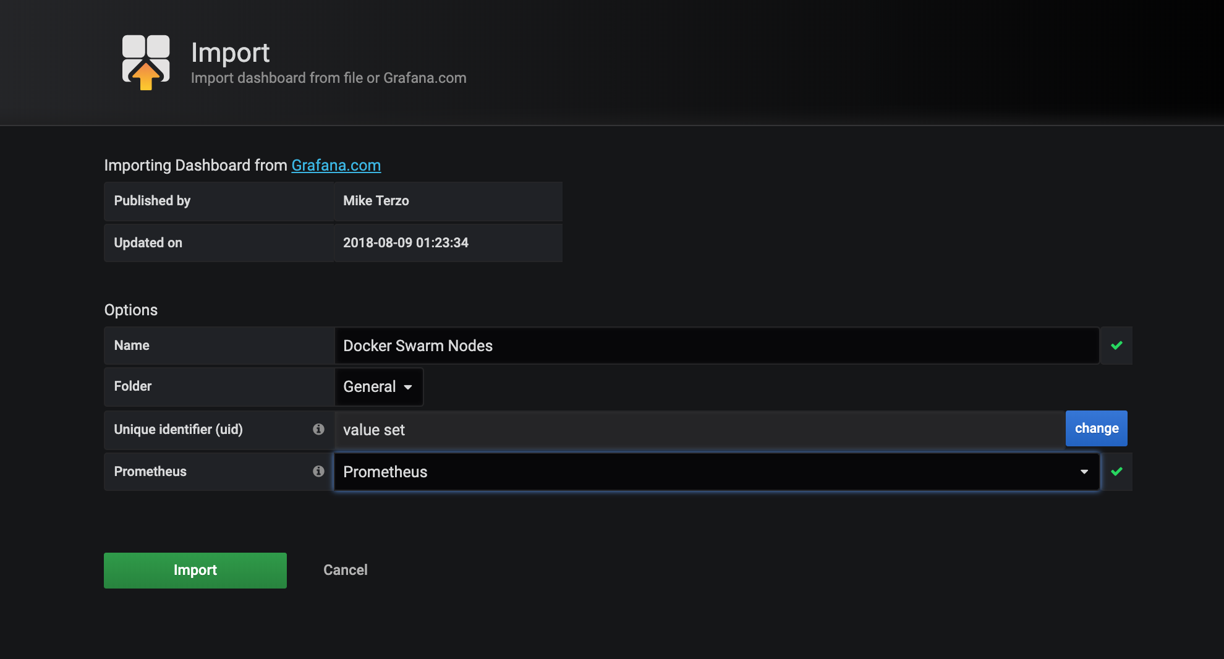This screenshot has height=659, width=1224.
Task: Click the Prometheus info icon
Action: (x=318, y=471)
